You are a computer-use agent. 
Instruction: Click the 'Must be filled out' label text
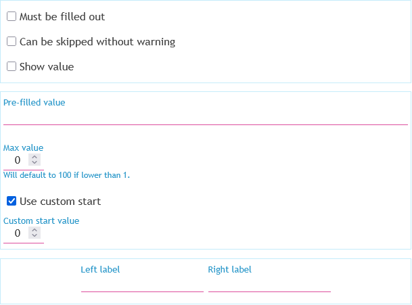(62, 17)
